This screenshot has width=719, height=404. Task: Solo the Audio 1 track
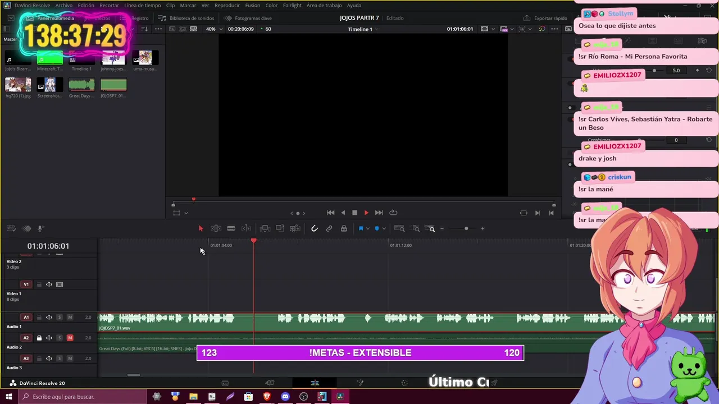coord(59,318)
